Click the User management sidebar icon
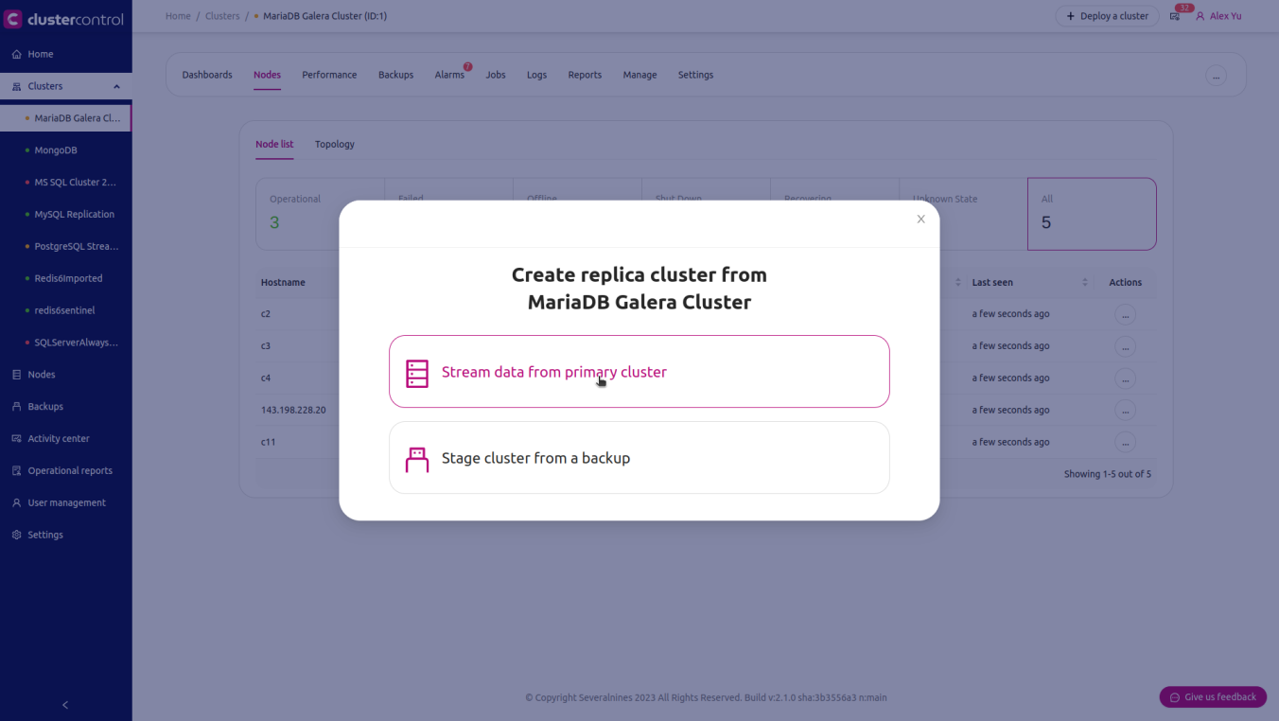This screenshot has height=721, width=1279. click(16, 503)
